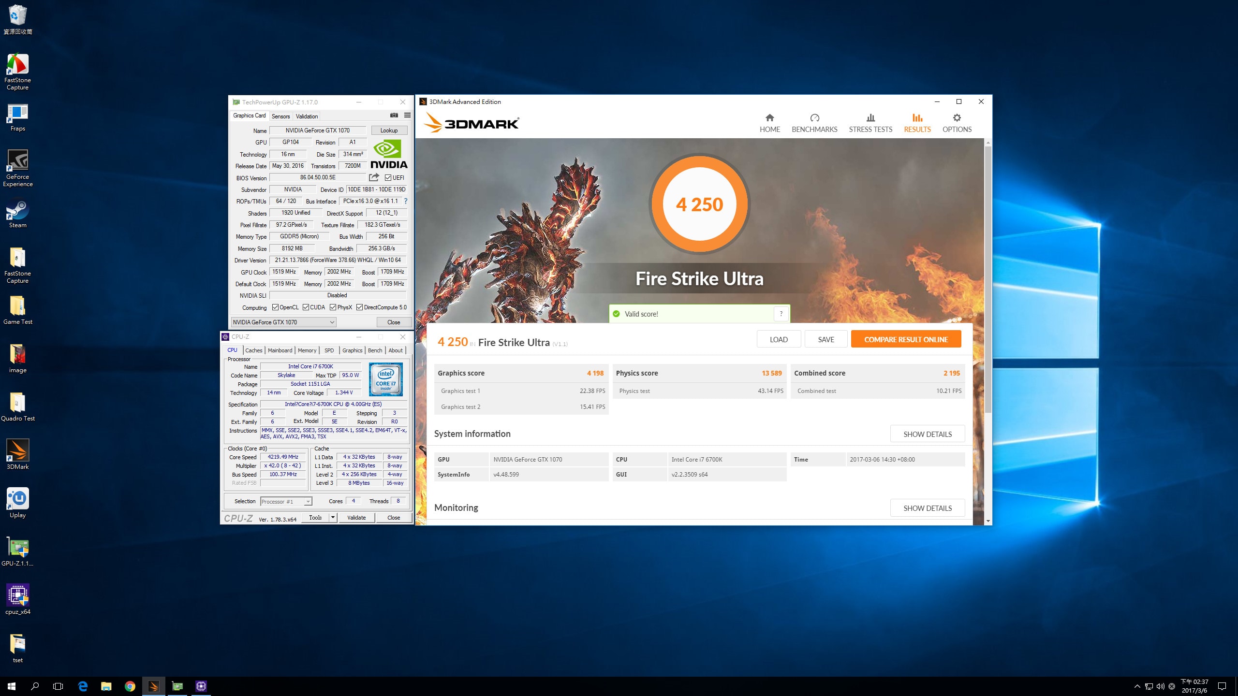Open GPU-Z.1.1... desktop icon
This screenshot has width=1238, height=696.
pos(18,551)
